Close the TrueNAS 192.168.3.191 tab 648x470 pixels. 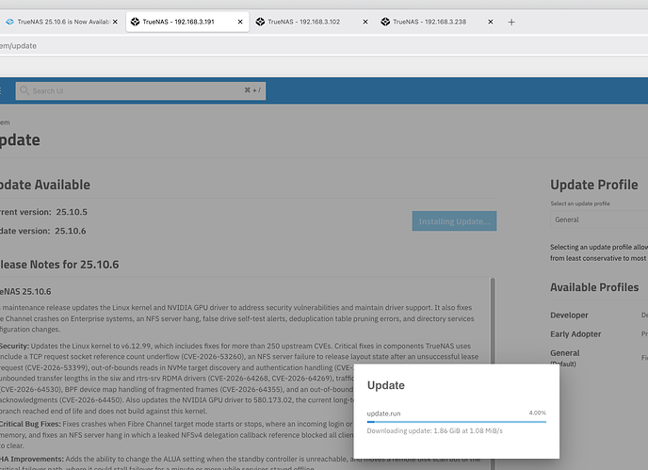[240, 22]
